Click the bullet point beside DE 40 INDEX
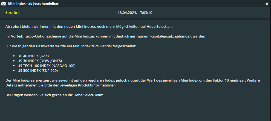 (14, 56)
